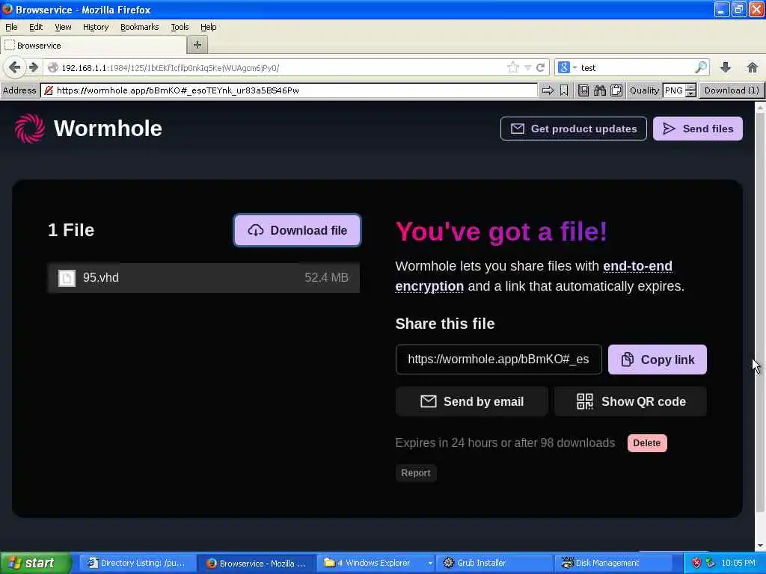Screen dimensions: 766x574
Task: Click the Report button
Action: point(416,472)
